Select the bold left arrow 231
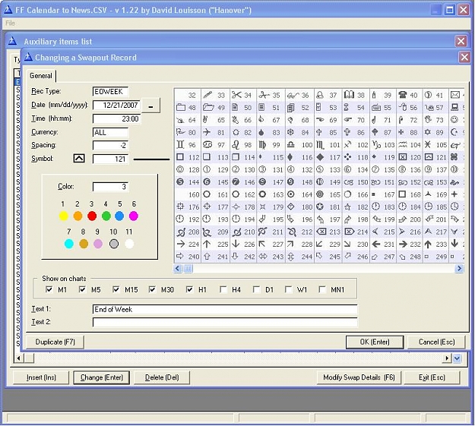The image size is (475, 426). tap(375, 244)
